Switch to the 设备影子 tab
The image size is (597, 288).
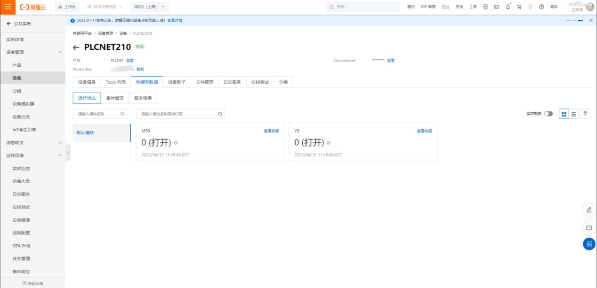pos(177,82)
